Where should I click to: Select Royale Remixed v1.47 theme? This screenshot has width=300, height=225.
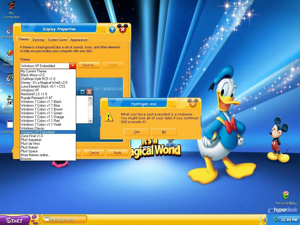[x=48, y=98]
